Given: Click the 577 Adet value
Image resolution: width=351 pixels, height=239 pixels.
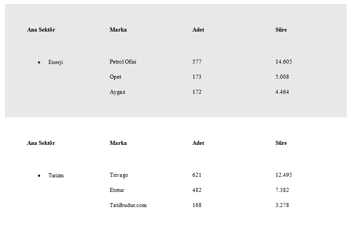Looking at the screenshot, I should pyautogui.click(x=197, y=62).
